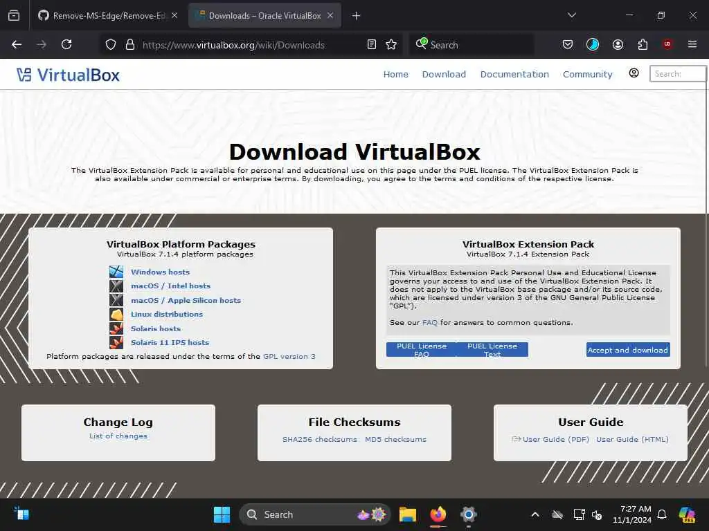The width and height of the screenshot is (709, 531).
Task: Click the Accept and download button
Action: coord(628,350)
